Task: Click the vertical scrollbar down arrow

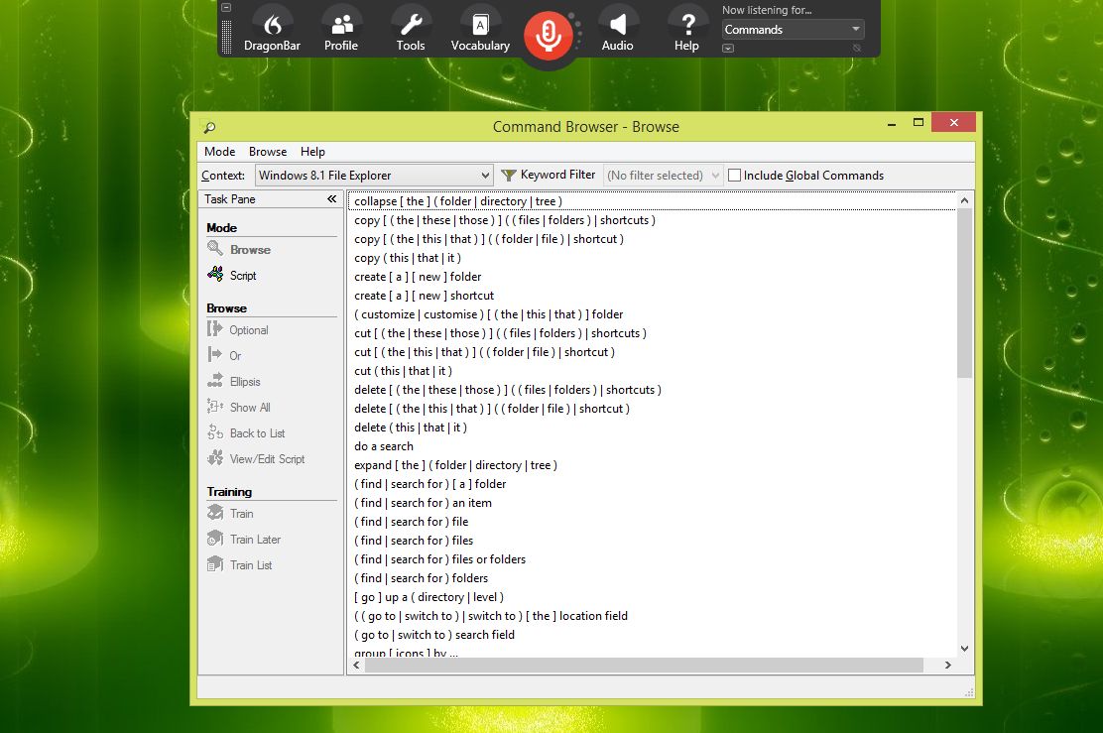Action: click(964, 649)
